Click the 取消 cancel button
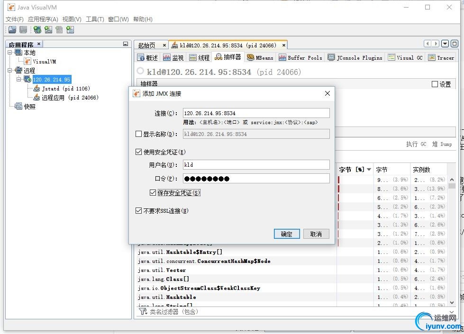 coord(316,234)
